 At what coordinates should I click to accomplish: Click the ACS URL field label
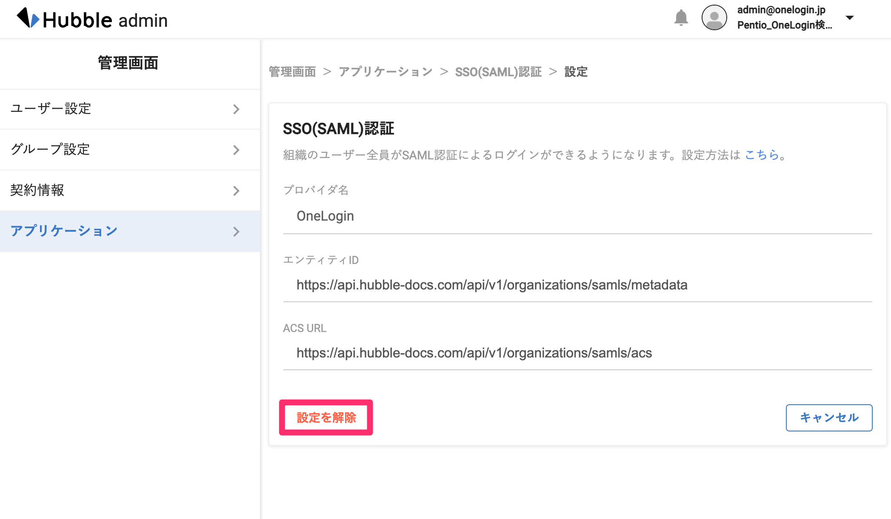point(305,328)
